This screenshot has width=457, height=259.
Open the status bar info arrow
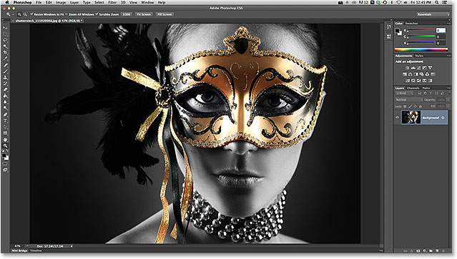click(x=72, y=246)
